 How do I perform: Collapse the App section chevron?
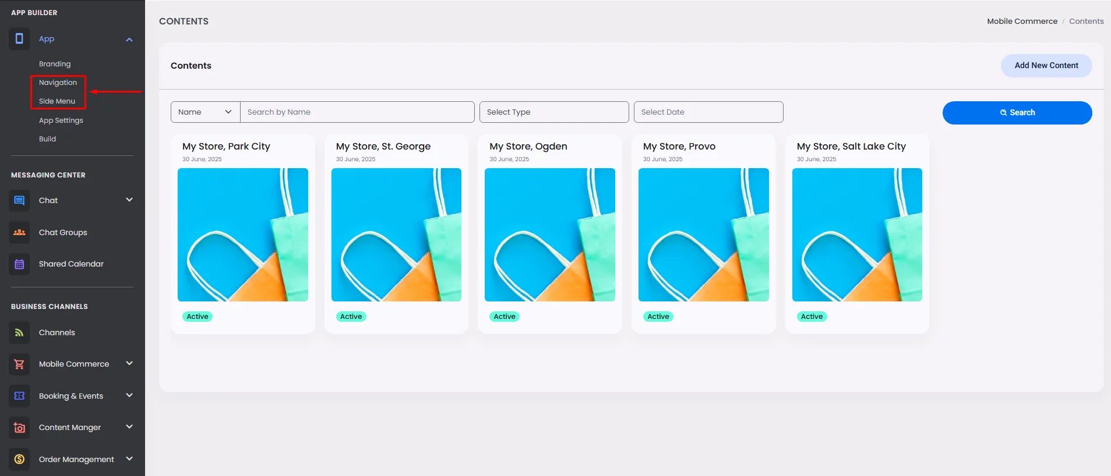click(x=129, y=40)
